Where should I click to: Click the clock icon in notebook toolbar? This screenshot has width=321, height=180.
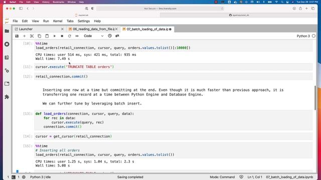[x=110, y=36]
